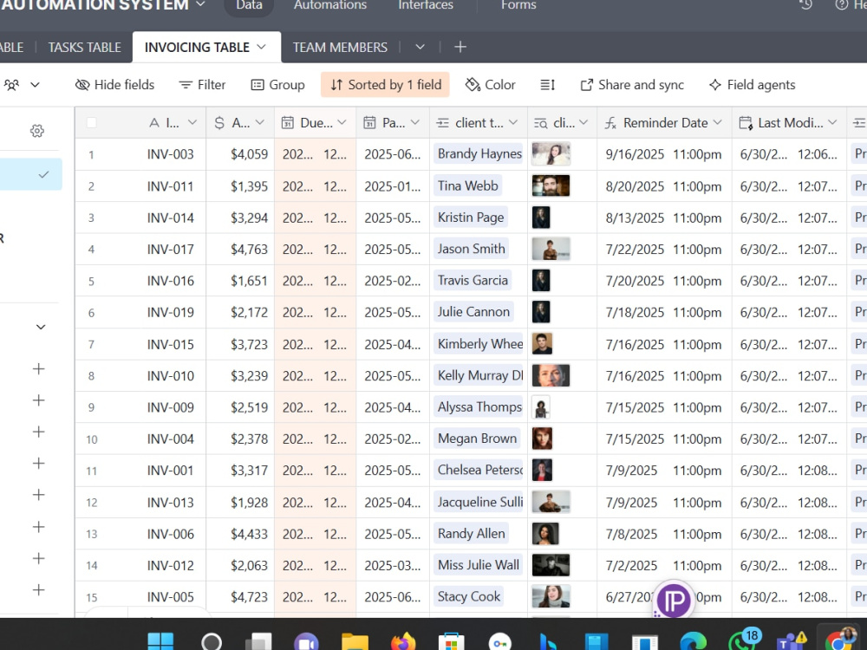Open the Color options
The height and width of the screenshot is (650, 867).
(x=491, y=85)
